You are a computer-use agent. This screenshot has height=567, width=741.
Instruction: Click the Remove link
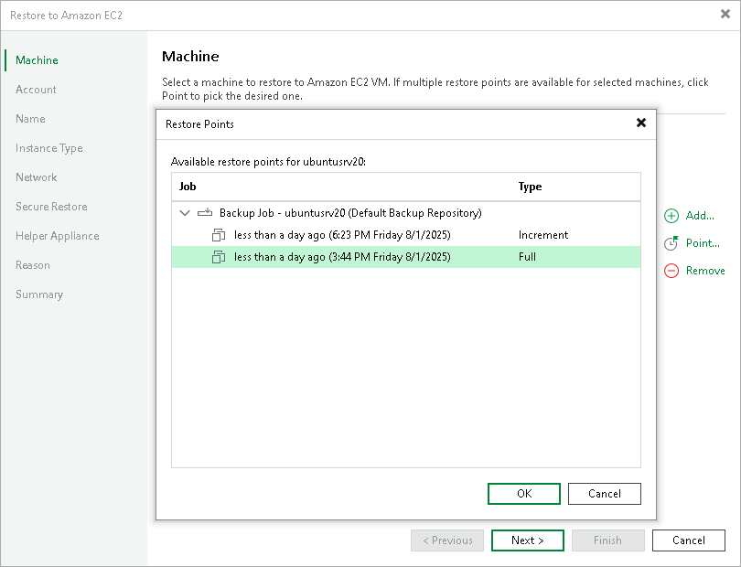pyautogui.click(x=705, y=271)
